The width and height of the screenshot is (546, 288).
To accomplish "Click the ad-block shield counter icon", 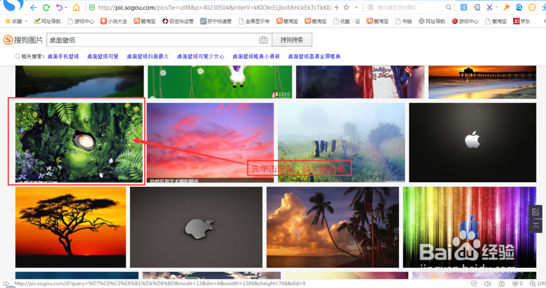I will tap(518, 284).
